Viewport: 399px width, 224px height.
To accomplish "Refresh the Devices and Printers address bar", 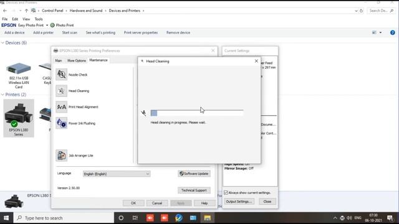I will pos(361,11).
